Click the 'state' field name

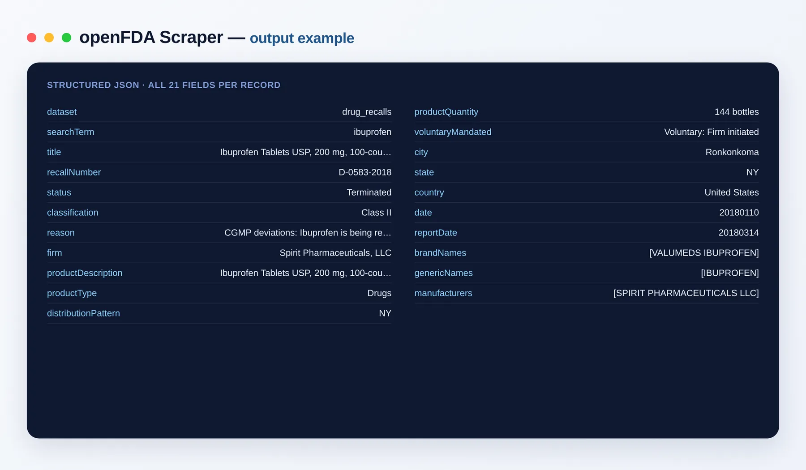coord(424,172)
